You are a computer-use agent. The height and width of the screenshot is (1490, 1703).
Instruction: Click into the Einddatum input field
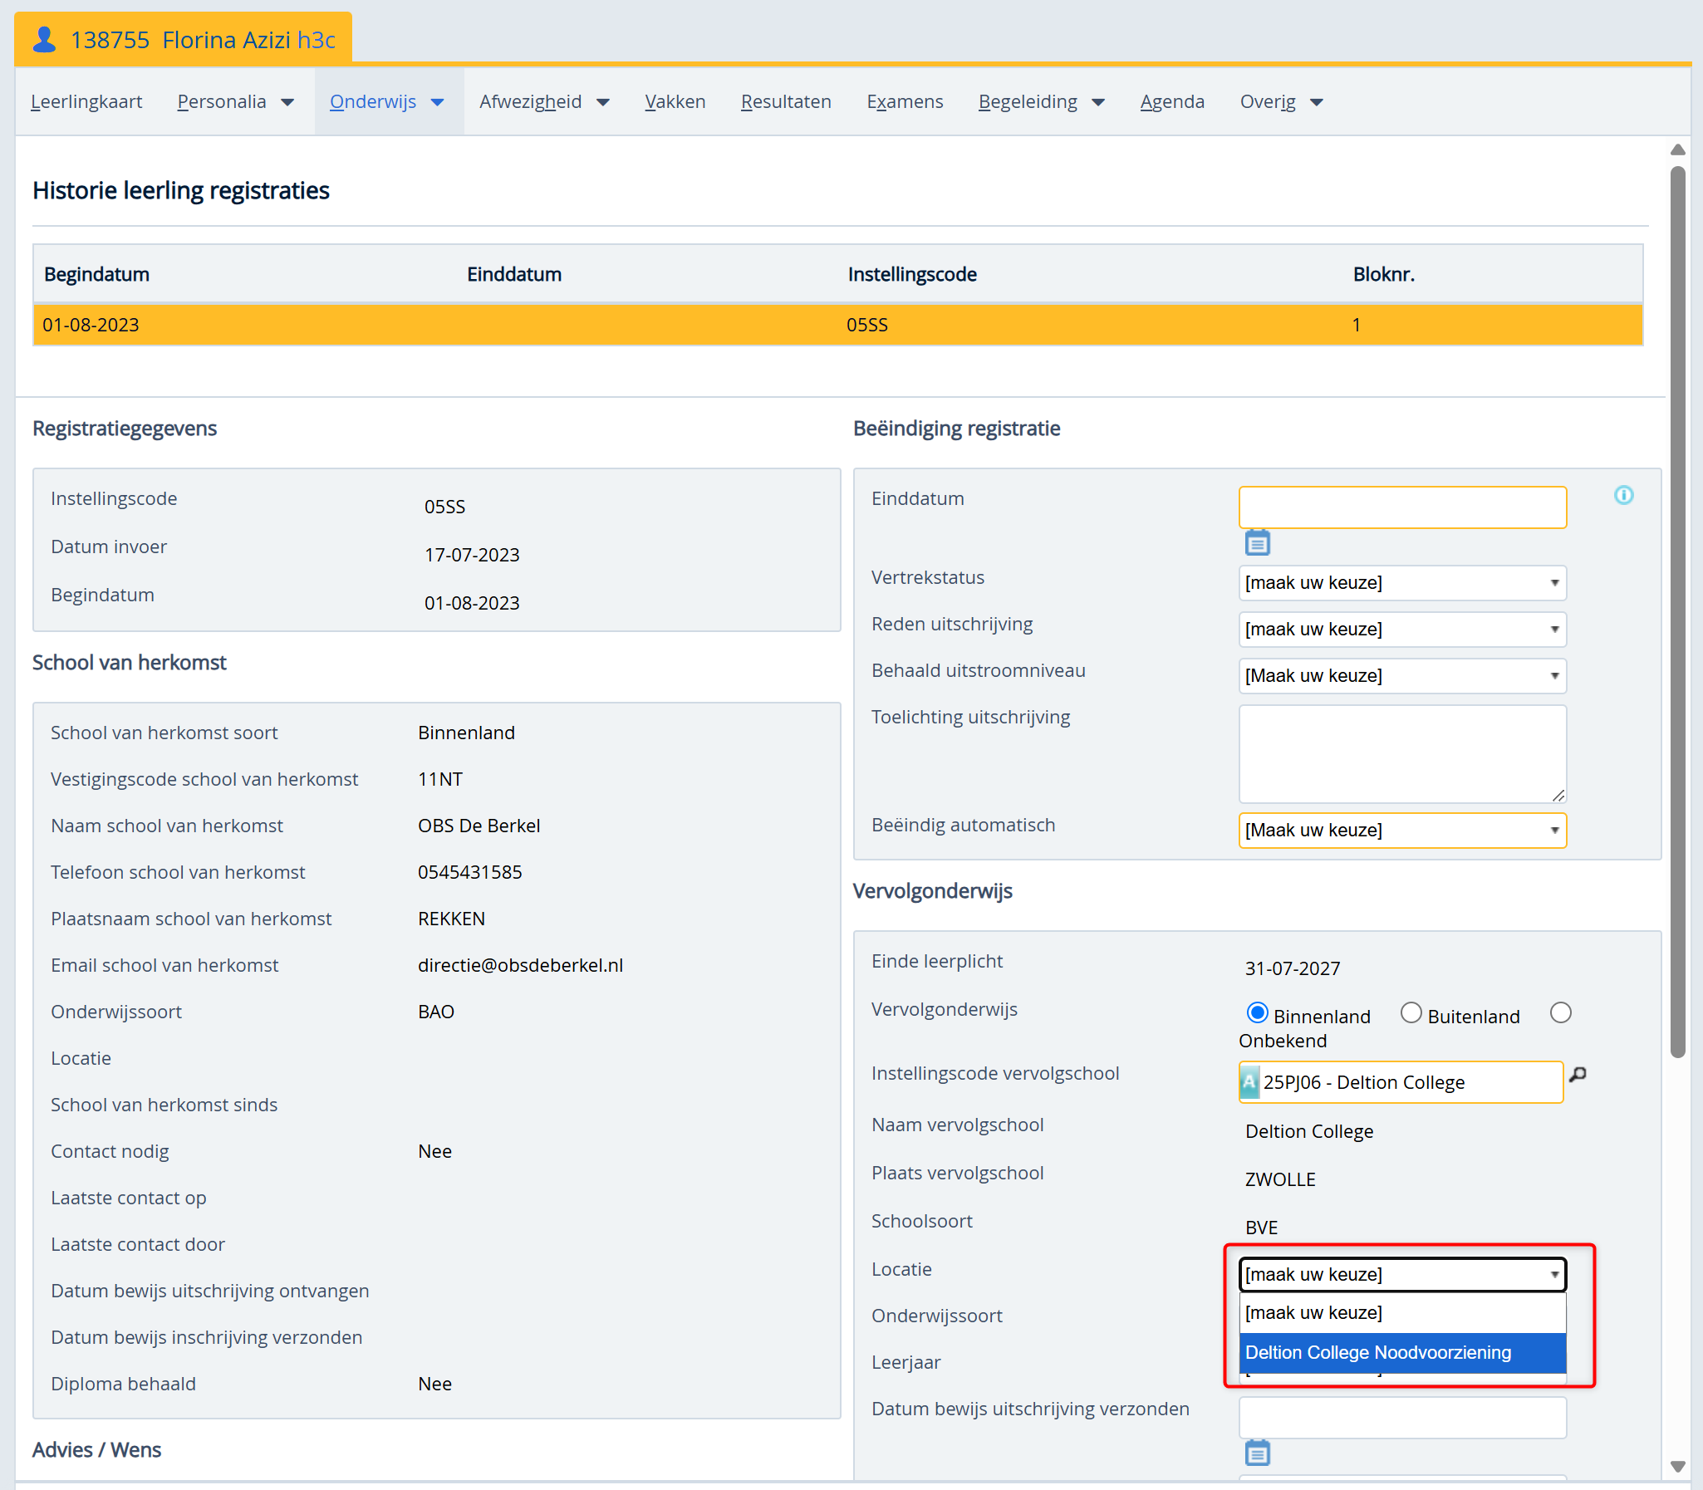pyautogui.click(x=1401, y=507)
